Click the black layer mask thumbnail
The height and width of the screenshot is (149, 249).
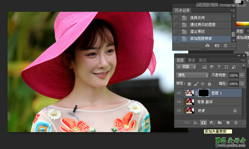203,93
